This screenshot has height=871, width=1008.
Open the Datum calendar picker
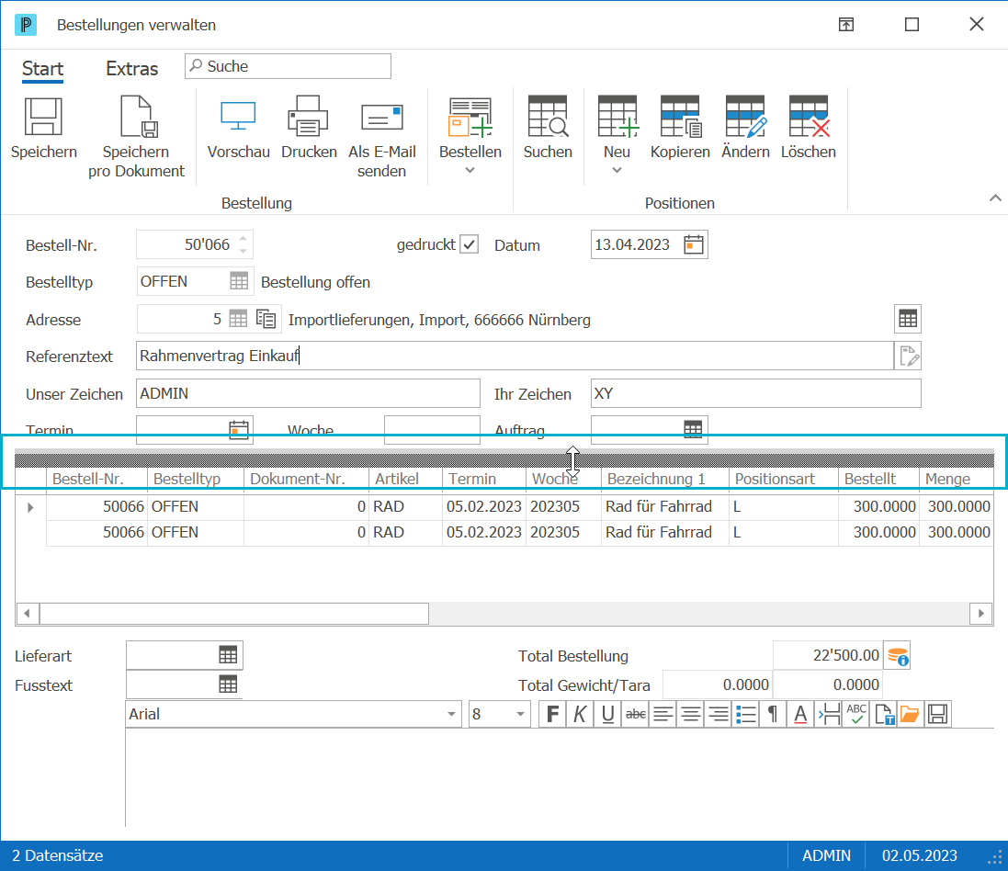coord(694,245)
